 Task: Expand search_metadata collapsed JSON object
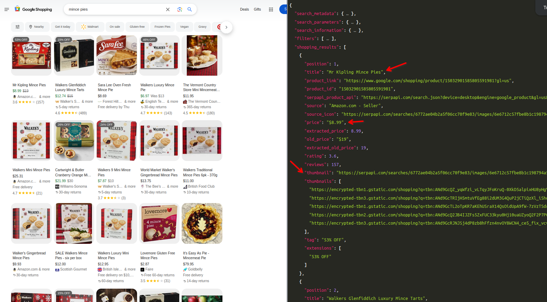(x=347, y=14)
